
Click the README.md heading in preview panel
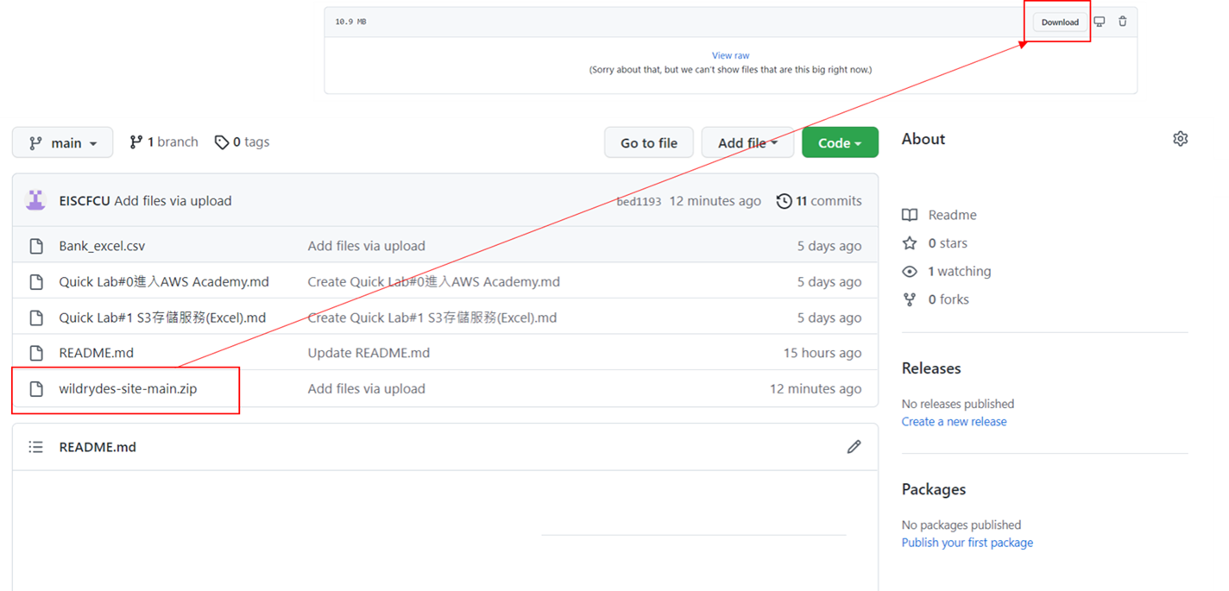98,447
